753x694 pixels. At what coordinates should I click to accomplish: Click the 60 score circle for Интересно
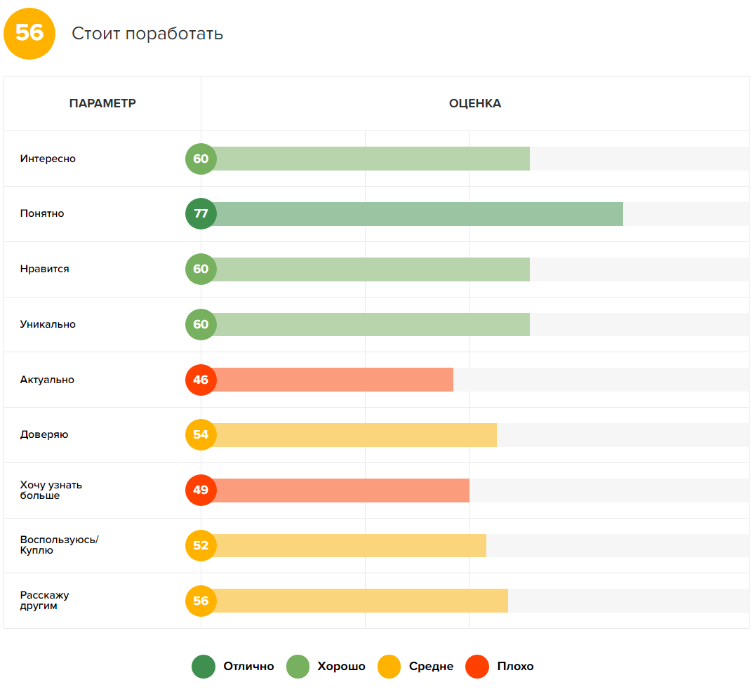pyautogui.click(x=201, y=159)
